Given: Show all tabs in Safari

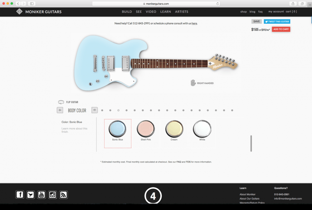Looking at the screenshot, I should (x=302, y=3).
